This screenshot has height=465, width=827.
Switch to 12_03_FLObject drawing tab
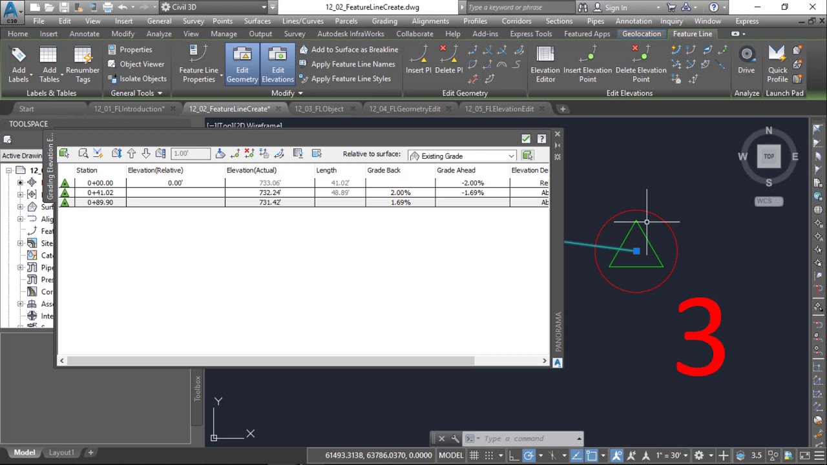319,108
